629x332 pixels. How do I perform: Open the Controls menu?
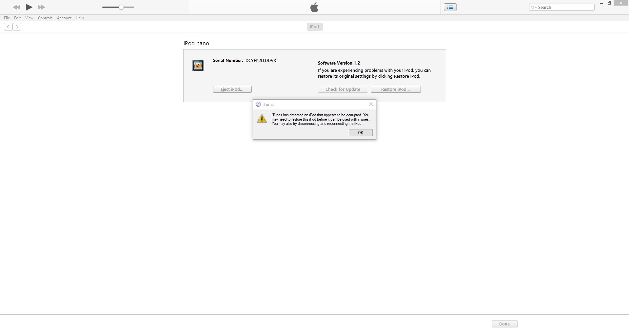(x=45, y=18)
